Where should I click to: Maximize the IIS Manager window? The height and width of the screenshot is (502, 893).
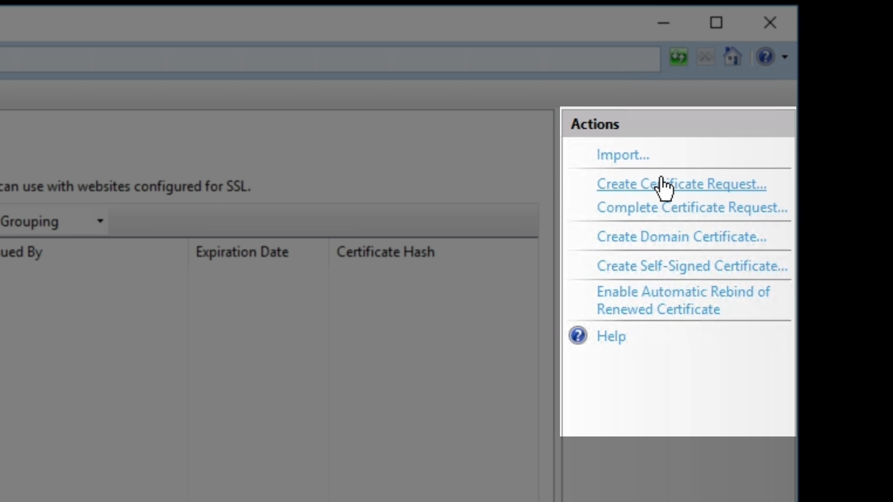716,23
